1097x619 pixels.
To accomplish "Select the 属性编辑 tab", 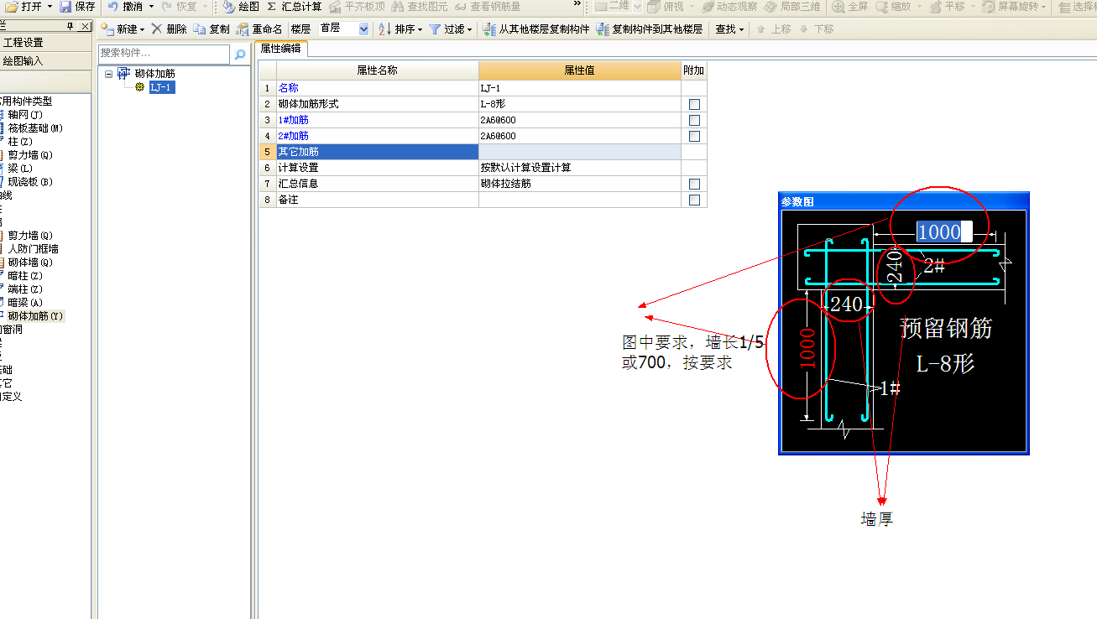I will coord(280,49).
